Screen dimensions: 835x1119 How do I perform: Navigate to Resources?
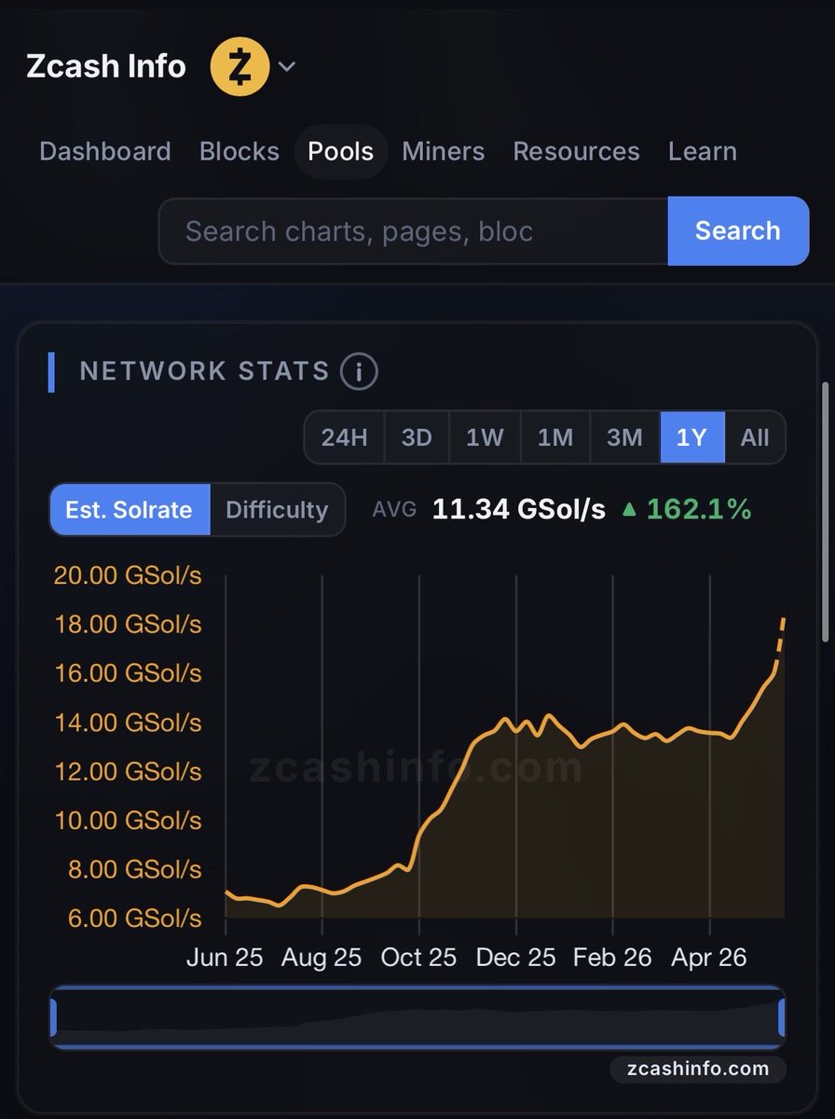click(577, 151)
